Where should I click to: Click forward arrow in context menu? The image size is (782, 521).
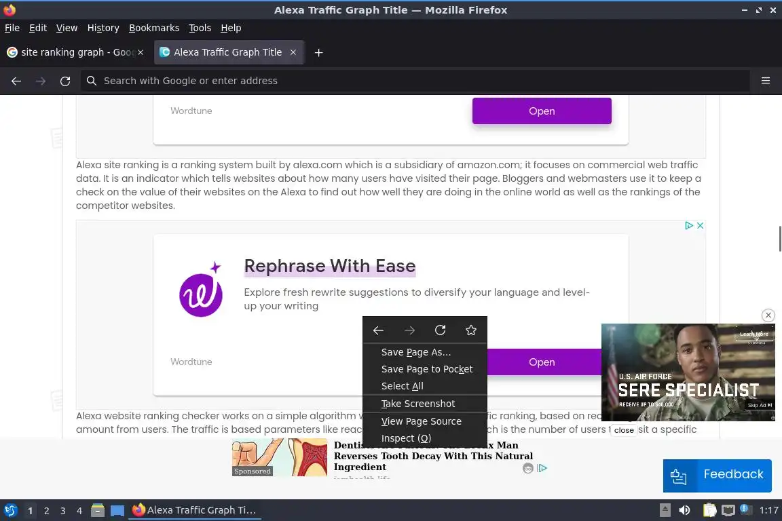click(x=409, y=330)
